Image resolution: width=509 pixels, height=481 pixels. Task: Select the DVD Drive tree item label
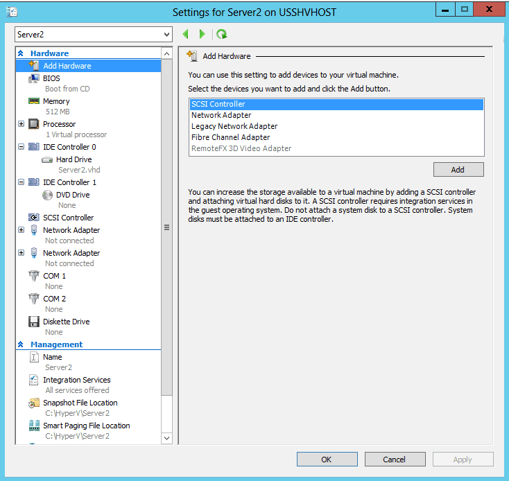[x=73, y=195]
